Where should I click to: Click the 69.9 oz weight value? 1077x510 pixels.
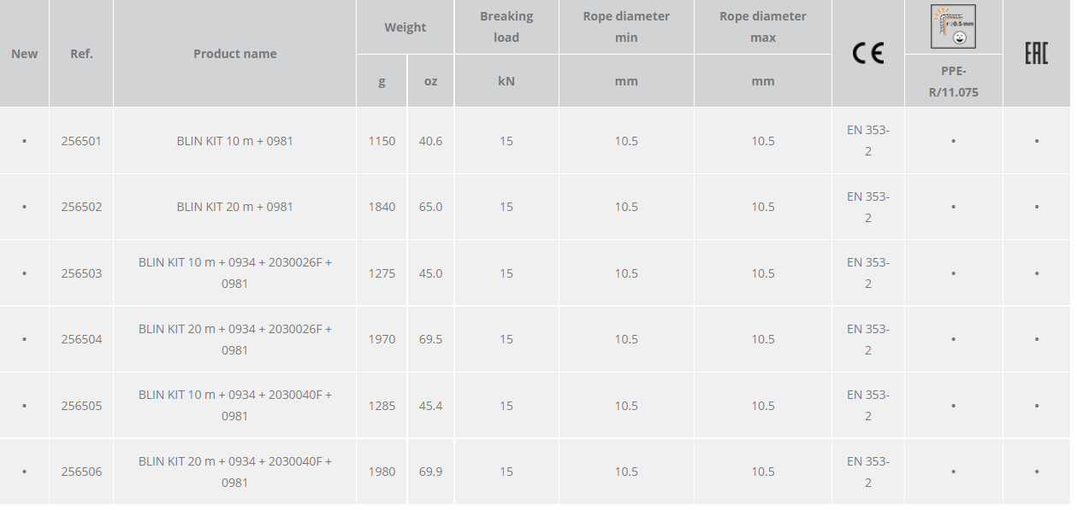430,472
